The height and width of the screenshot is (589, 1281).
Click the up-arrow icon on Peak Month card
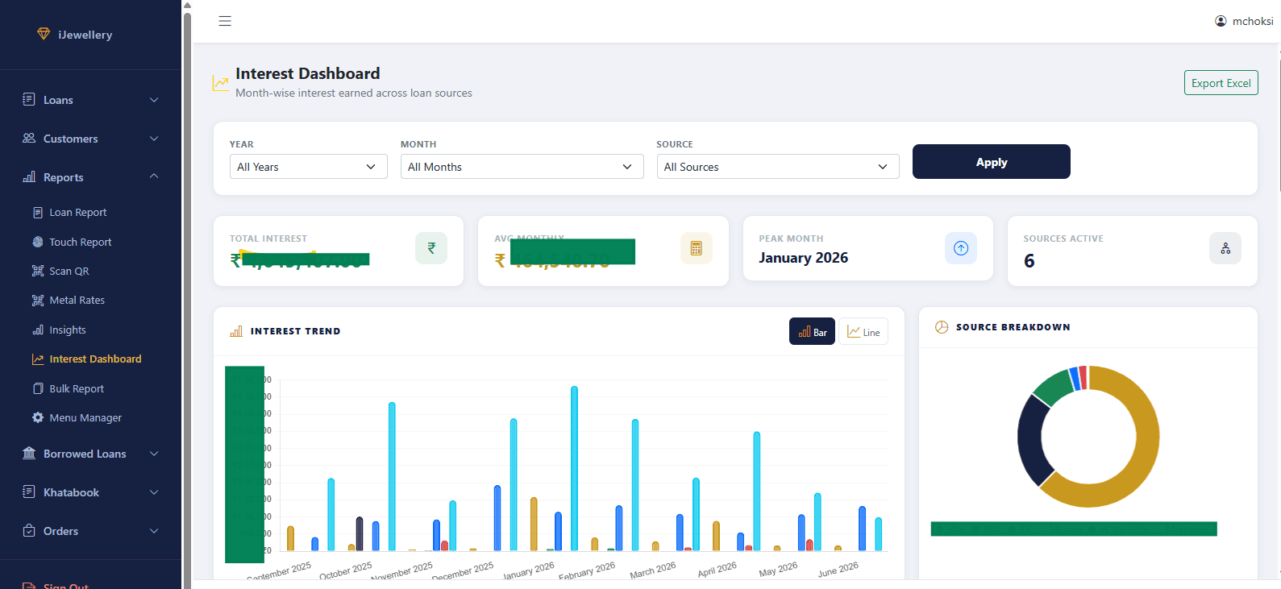[961, 248]
